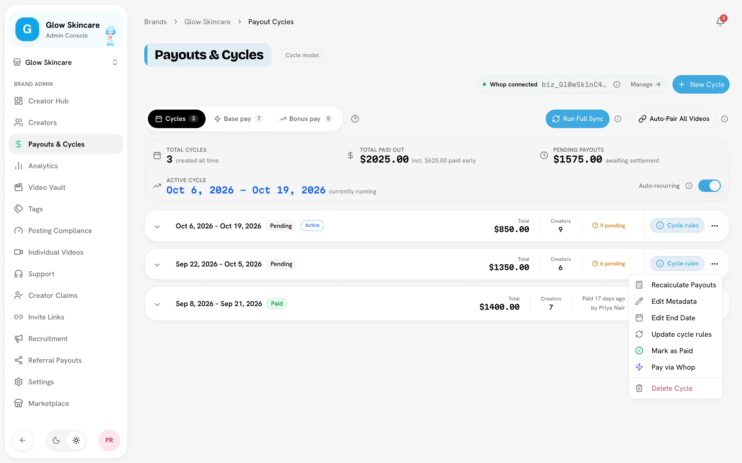This screenshot has width=742, height=463.
Task: Switch to dark mode moon icon
Action: pyautogui.click(x=56, y=440)
